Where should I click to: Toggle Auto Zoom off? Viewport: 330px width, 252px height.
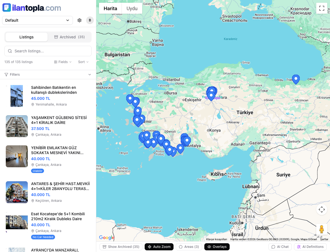159,247
